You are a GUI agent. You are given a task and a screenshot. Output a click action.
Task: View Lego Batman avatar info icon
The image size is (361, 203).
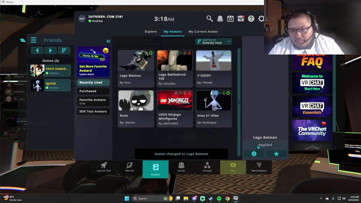254,154
